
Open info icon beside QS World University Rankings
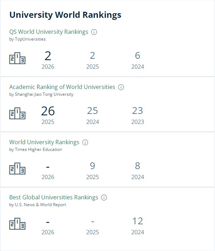94,32
